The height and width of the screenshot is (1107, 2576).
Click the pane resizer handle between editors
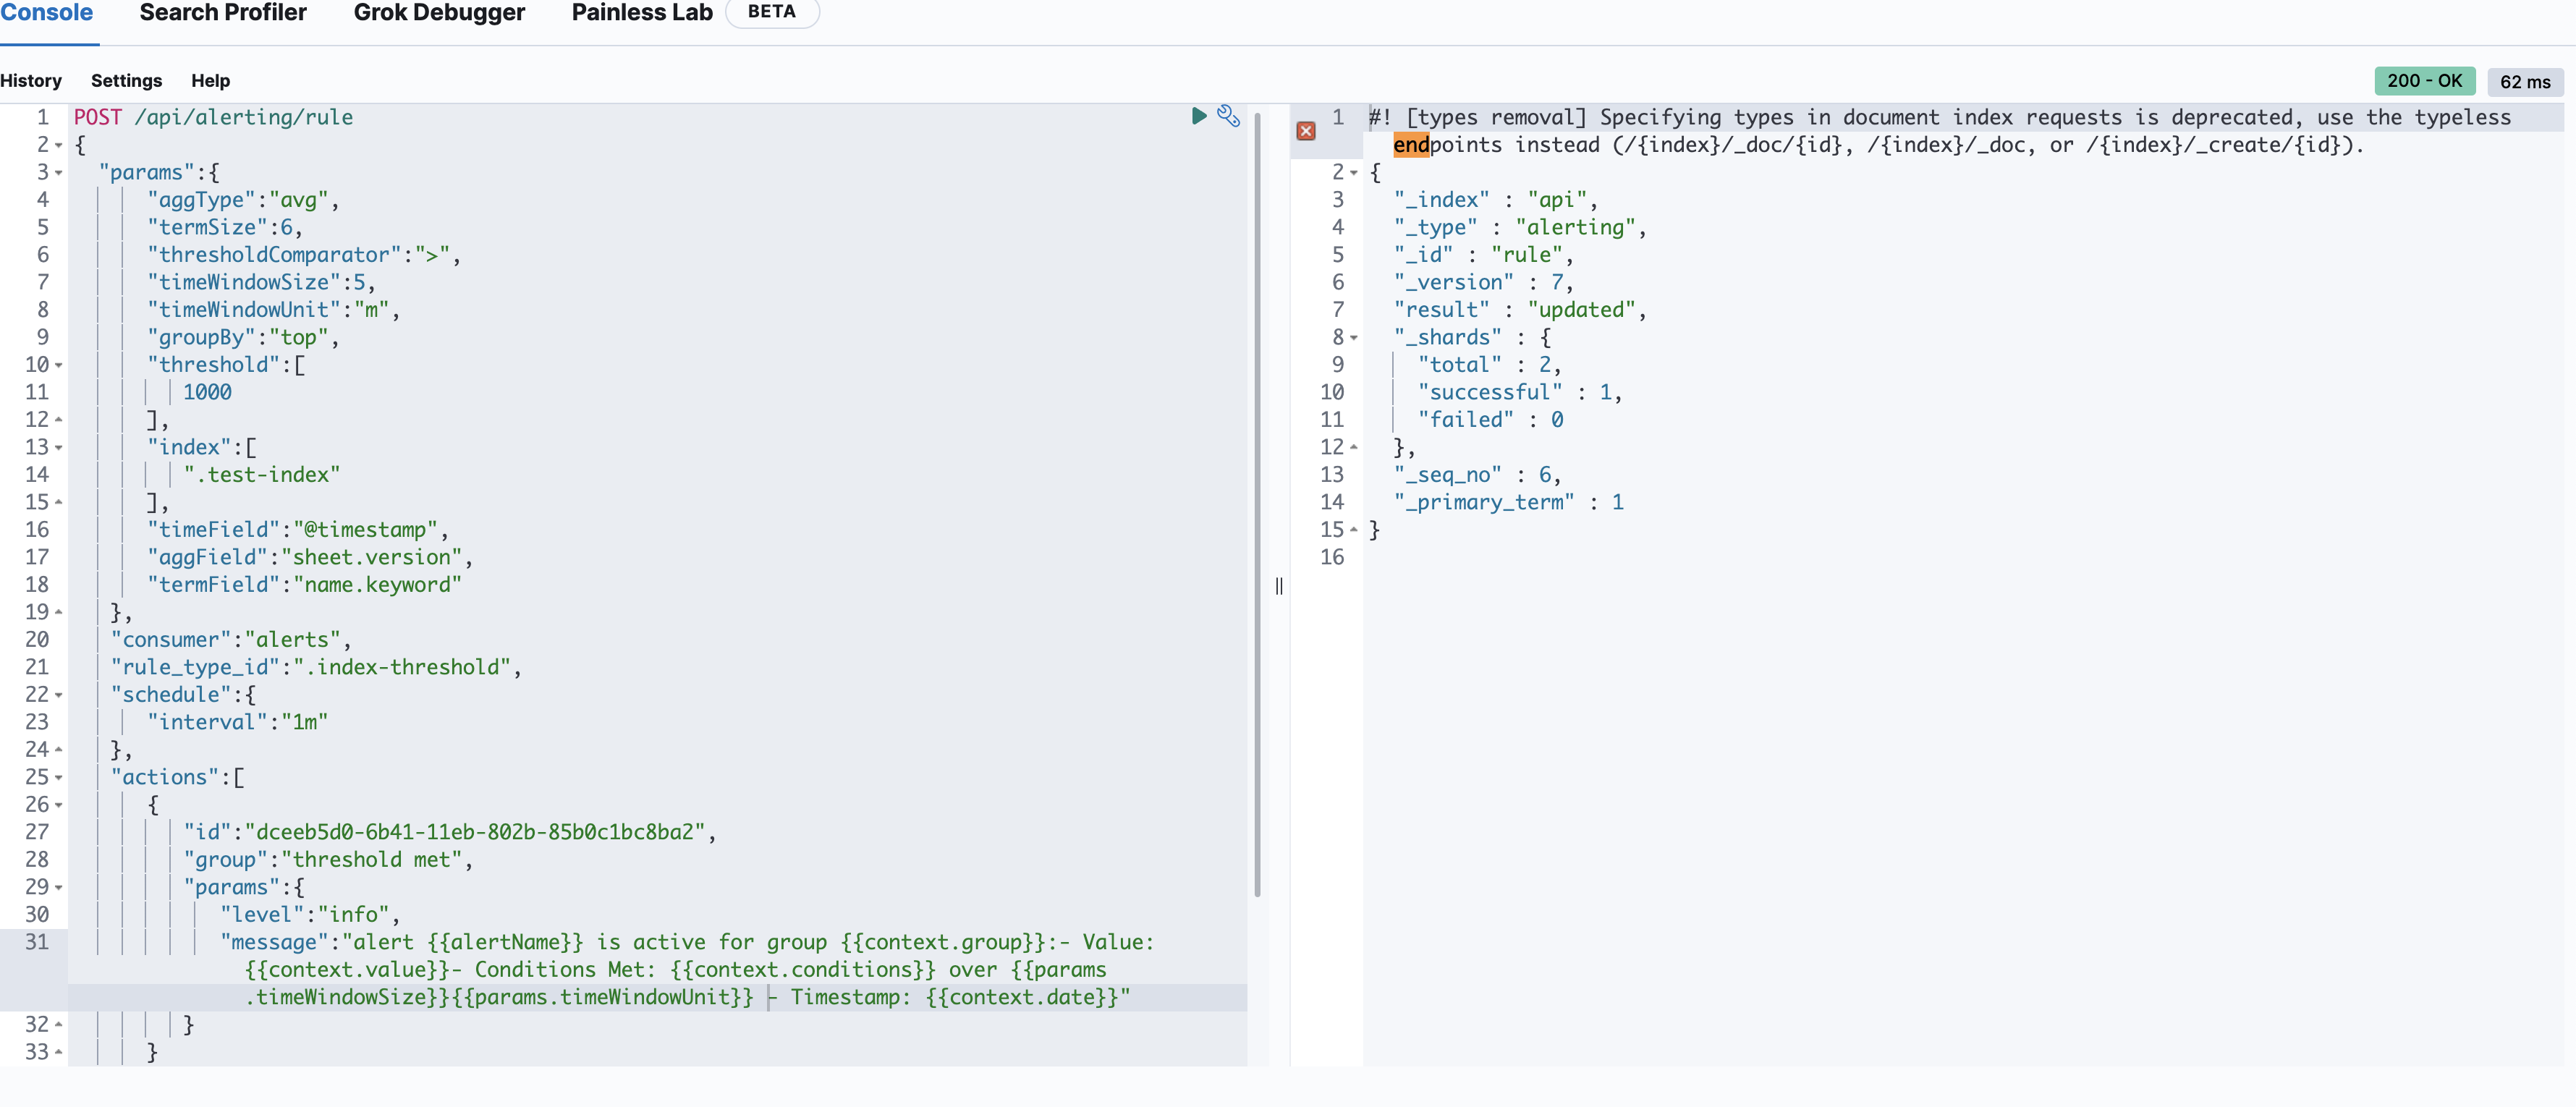click(x=1278, y=586)
